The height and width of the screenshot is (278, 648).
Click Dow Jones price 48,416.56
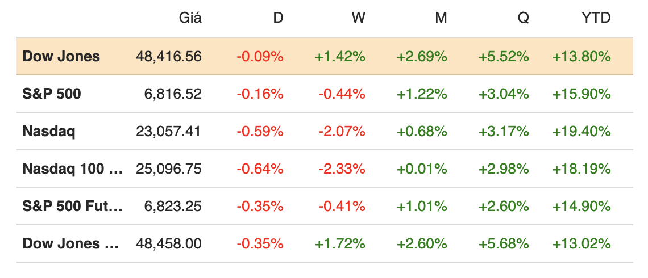click(169, 56)
